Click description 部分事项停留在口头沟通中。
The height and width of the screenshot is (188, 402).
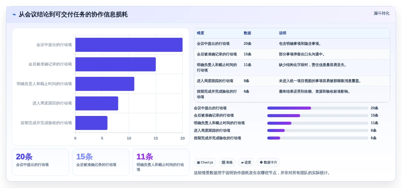[302, 54]
